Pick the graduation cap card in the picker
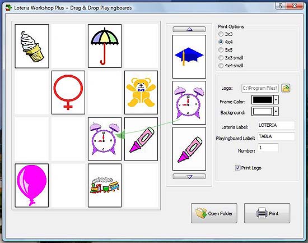308x243 pixels. click(x=189, y=57)
